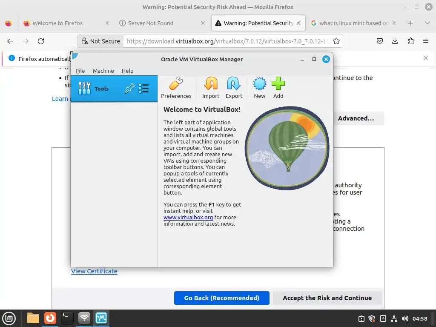Open the network connections tray icon
The width and height of the screenshot is (436, 327).
pyautogui.click(x=394, y=318)
